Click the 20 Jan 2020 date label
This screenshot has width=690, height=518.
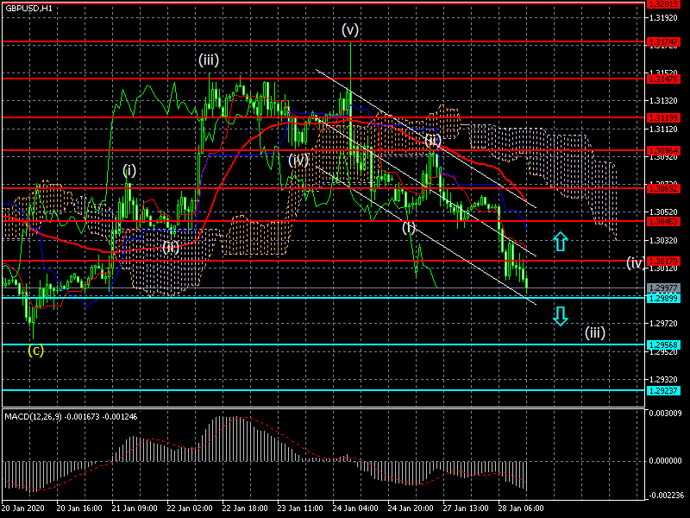pos(23,508)
